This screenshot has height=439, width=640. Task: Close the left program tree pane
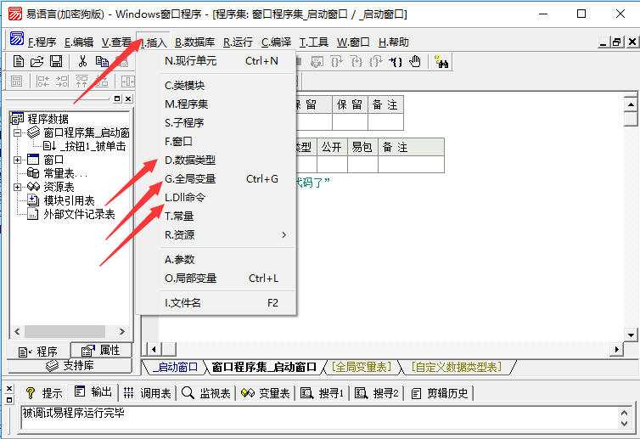pyautogui.click(x=128, y=98)
